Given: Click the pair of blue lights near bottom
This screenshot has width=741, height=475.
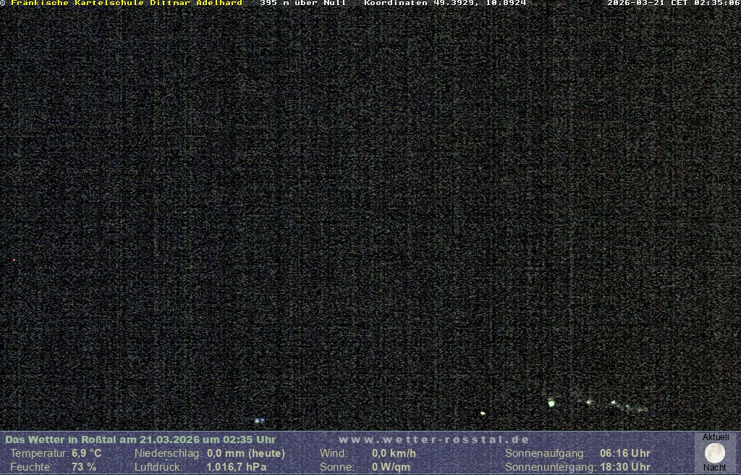Looking at the screenshot, I should coord(259,420).
